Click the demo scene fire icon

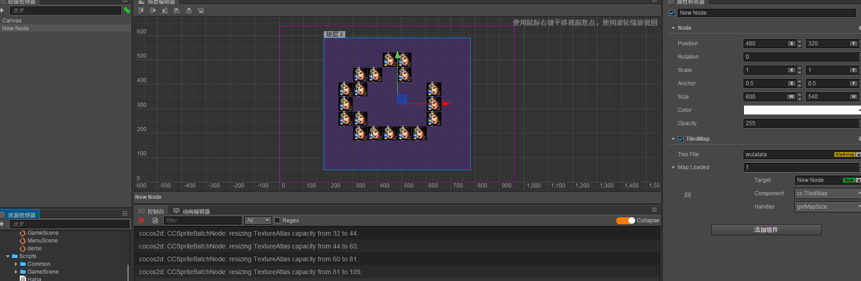pos(23,248)
